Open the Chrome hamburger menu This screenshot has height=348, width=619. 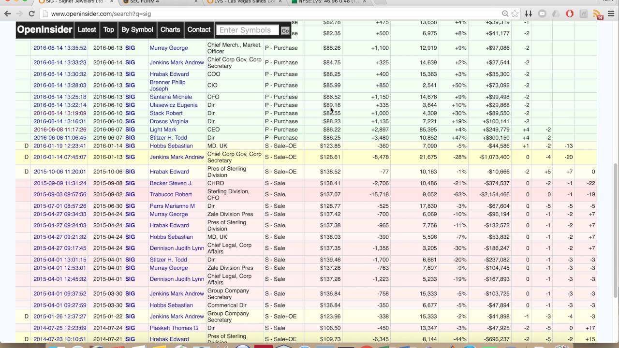[x=610, y=14]
